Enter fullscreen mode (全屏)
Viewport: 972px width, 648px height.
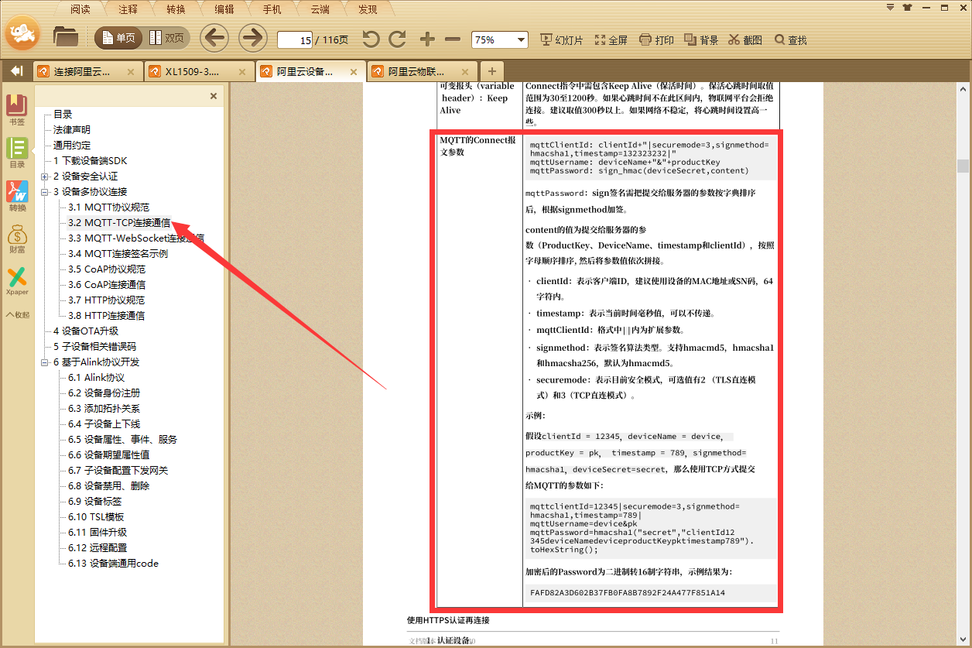(611, 39)
